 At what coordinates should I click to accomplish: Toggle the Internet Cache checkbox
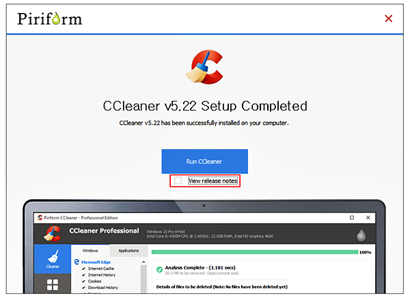[x=83, y=269]
